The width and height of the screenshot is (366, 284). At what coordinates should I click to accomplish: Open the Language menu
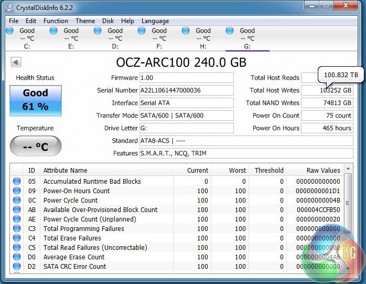click(x=155, y=21)
